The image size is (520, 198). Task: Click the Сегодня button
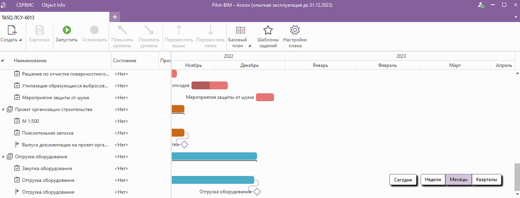click(403, 180)
